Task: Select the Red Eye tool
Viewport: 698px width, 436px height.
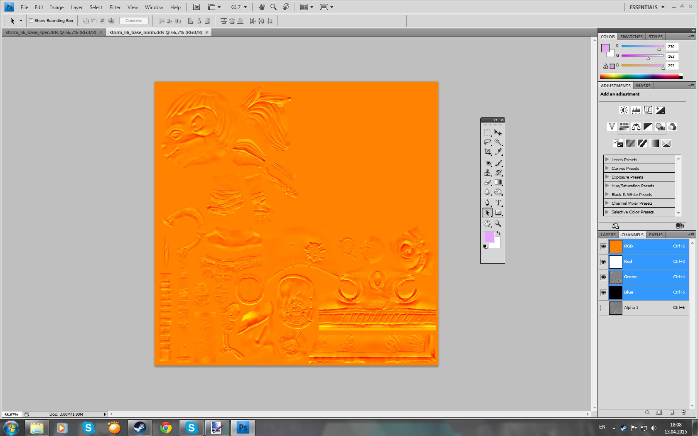Action: (487, 163)
